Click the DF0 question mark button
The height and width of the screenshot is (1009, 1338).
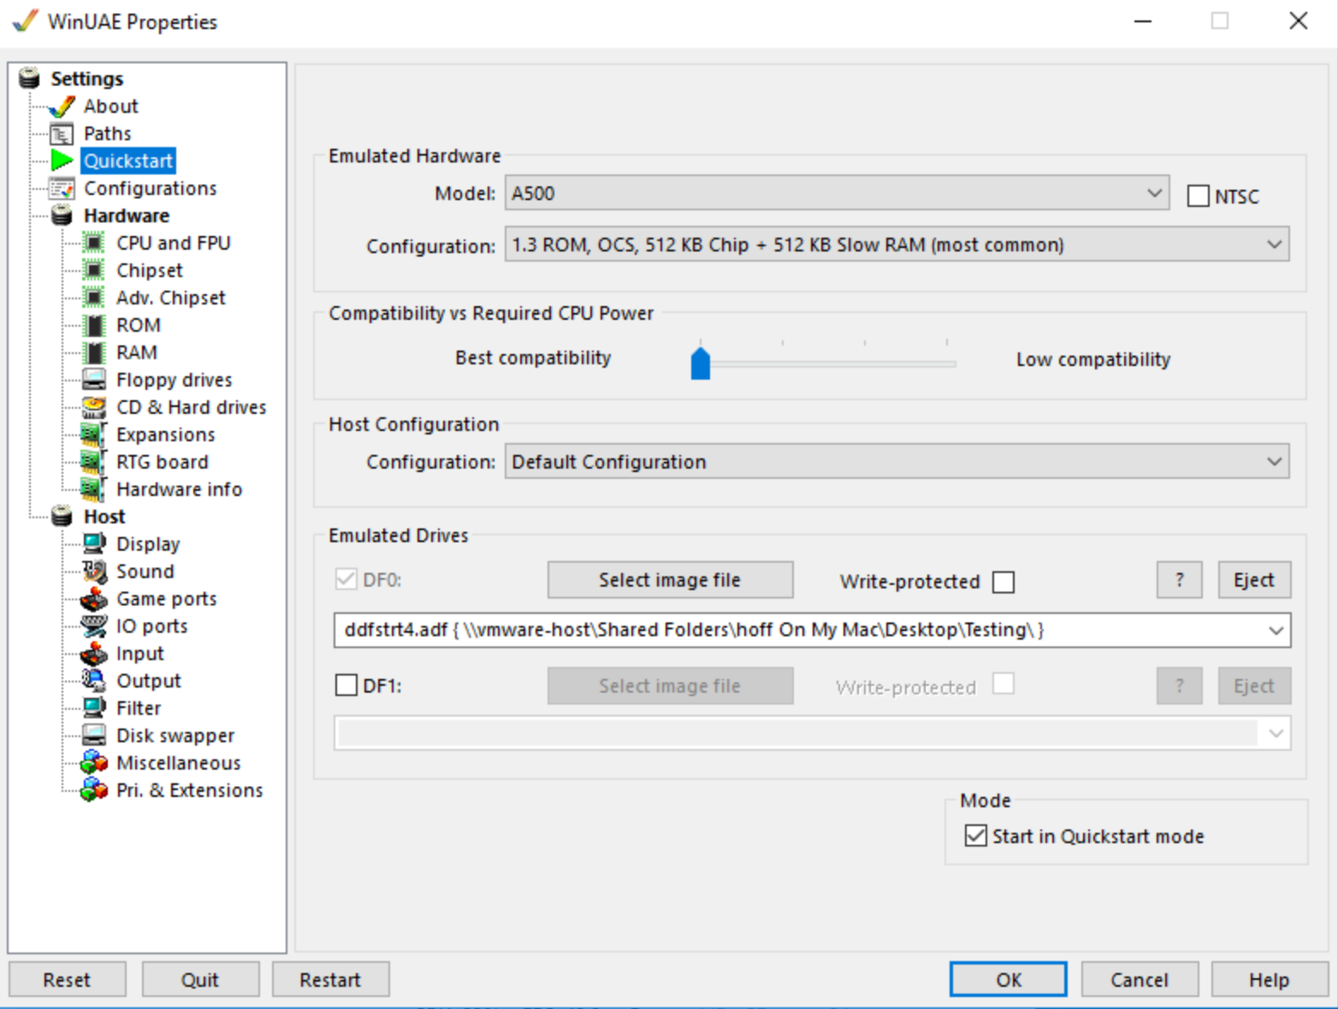tap(1180, 580)
